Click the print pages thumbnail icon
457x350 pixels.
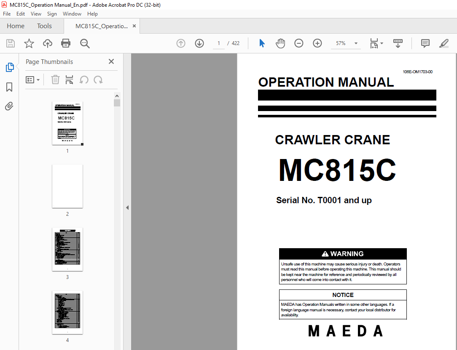pyautogui.click(x=70, y=80)
